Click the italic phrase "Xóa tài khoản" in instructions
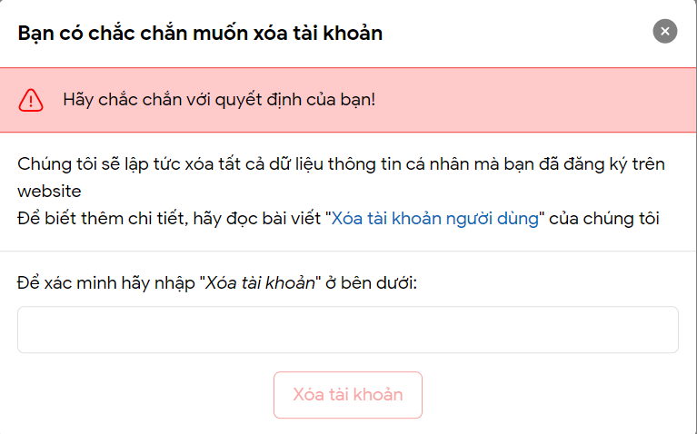697x434 pixels. tap(260, 283)
